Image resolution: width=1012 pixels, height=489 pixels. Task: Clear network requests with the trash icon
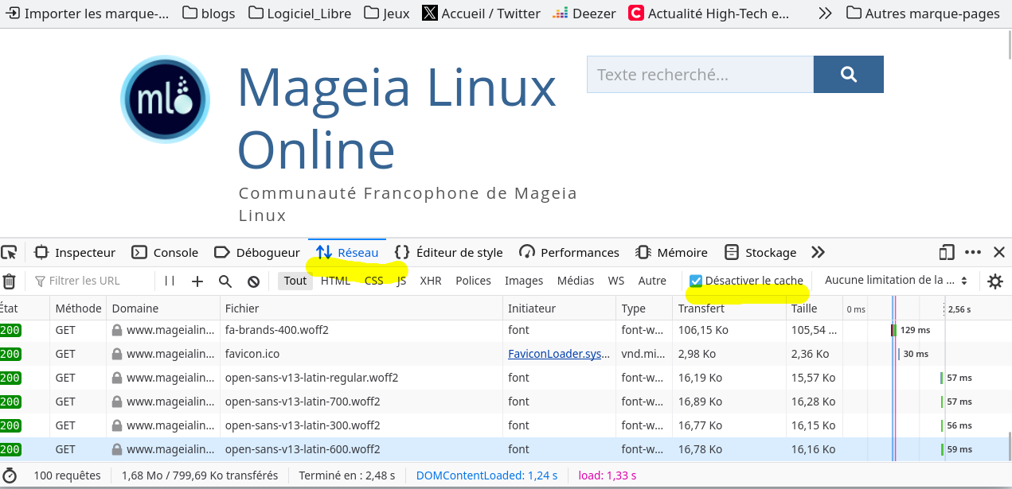9,281
